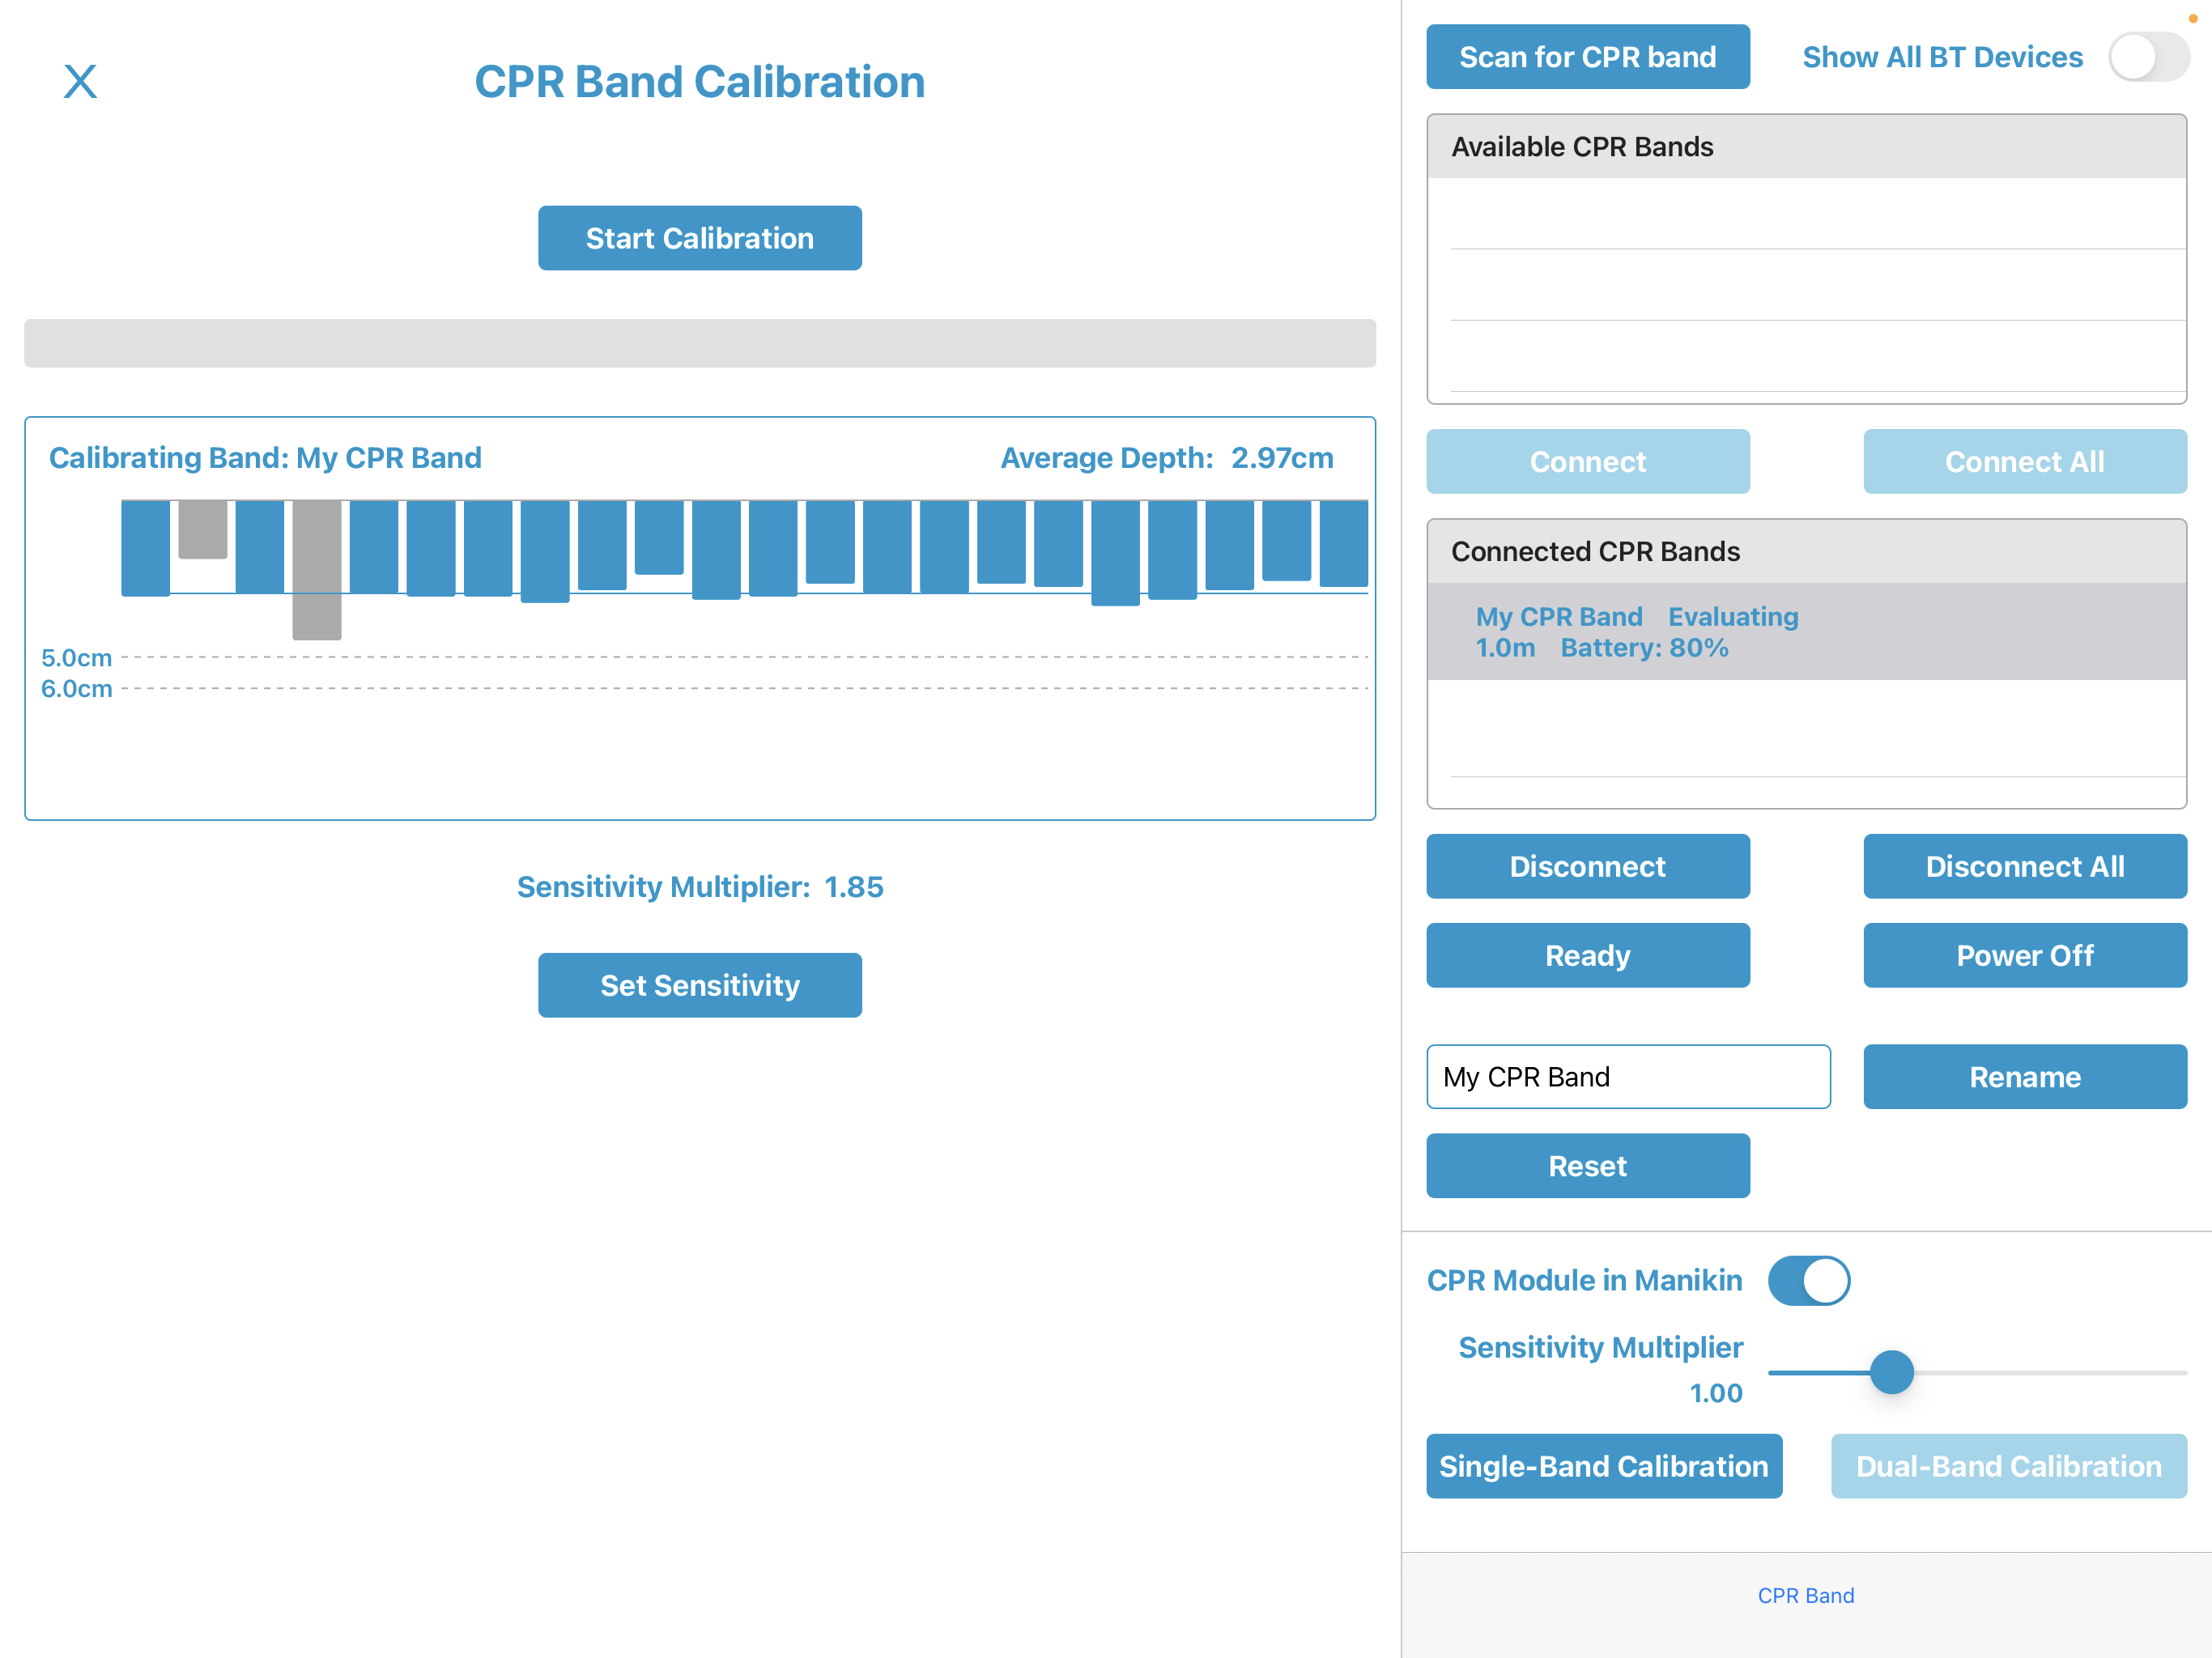Connect to the selected CPR band
Image resolution: width=2212 pixels, height=1658 pixels.
tap(1587, 461)
